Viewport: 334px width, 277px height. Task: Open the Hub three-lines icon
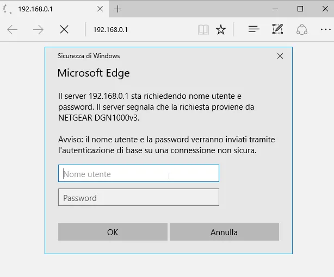click(253, 30)
